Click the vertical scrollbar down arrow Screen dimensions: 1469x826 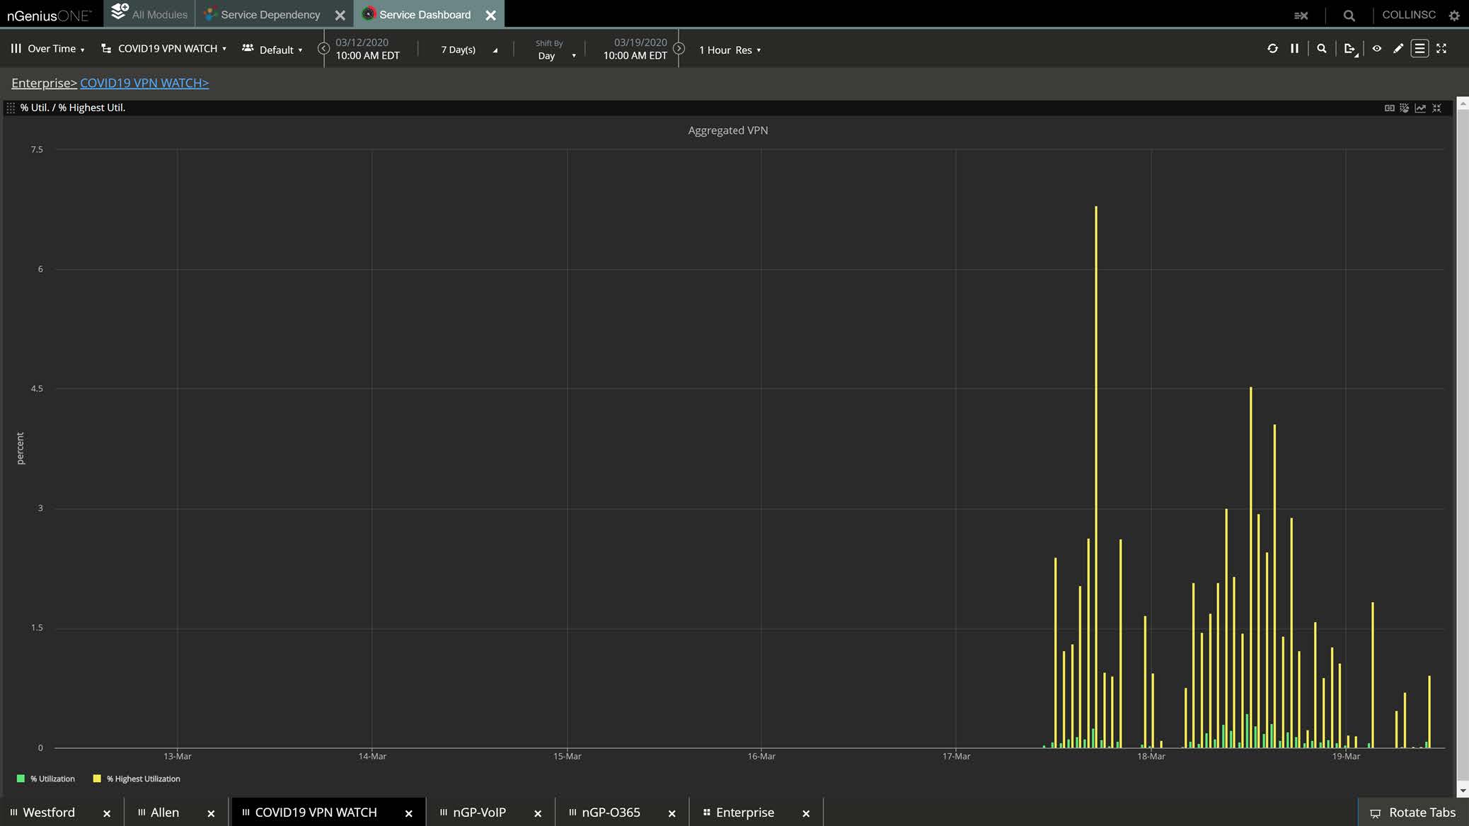pyautogui.click(x=1462, y=790)
